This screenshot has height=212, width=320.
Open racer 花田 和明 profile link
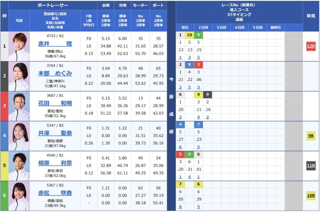[55, 103]
